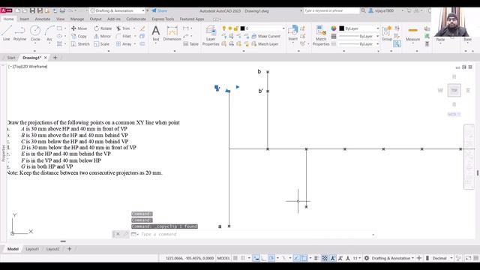Click Match Layer button

265,44
